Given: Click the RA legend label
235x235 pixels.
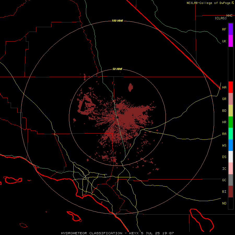Looking at the screenshot, I should coord(224,134).
